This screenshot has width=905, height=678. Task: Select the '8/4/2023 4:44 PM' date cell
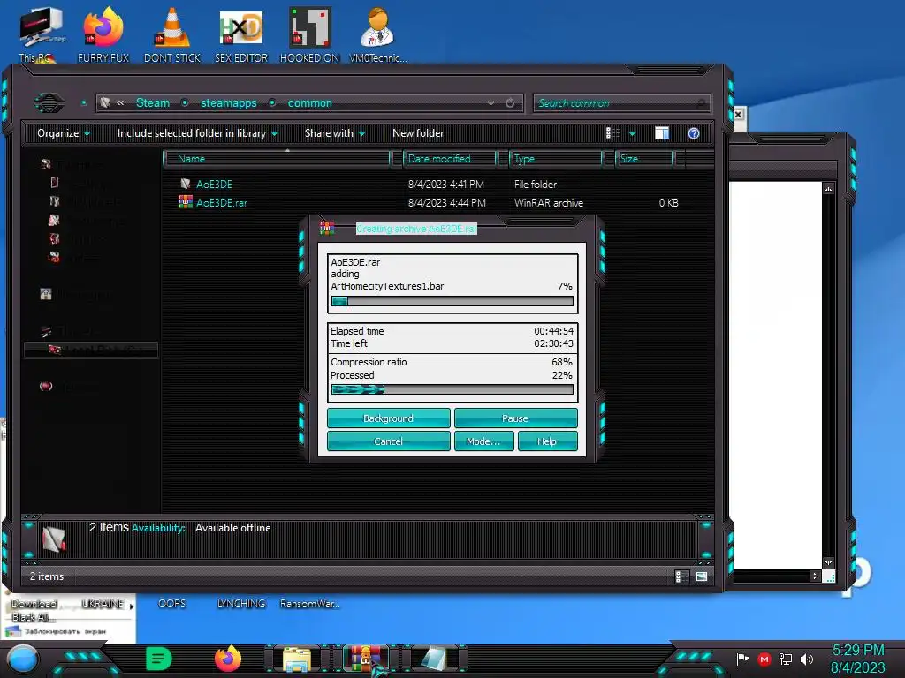446,202
